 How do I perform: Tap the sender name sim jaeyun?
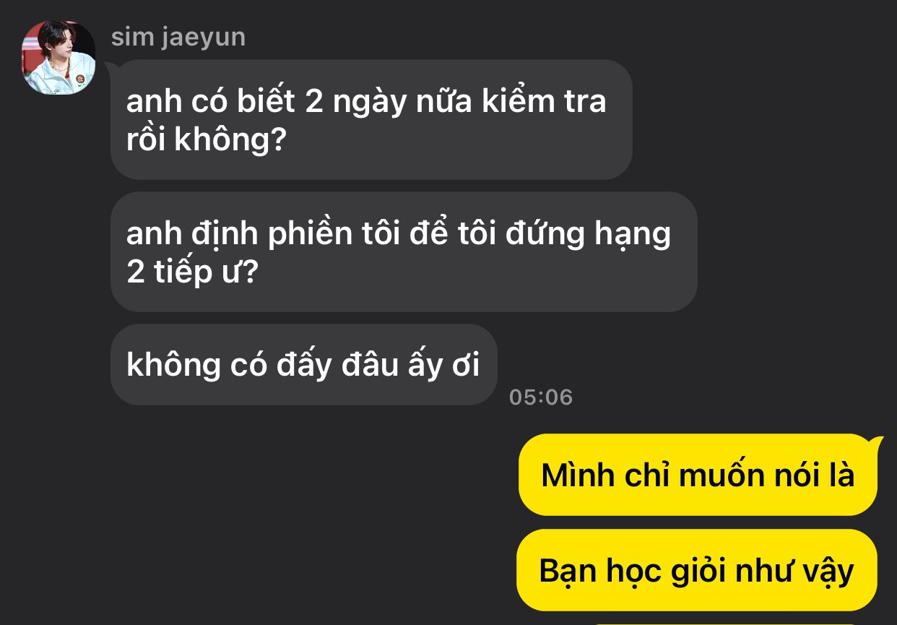click(x=178, y=36)
